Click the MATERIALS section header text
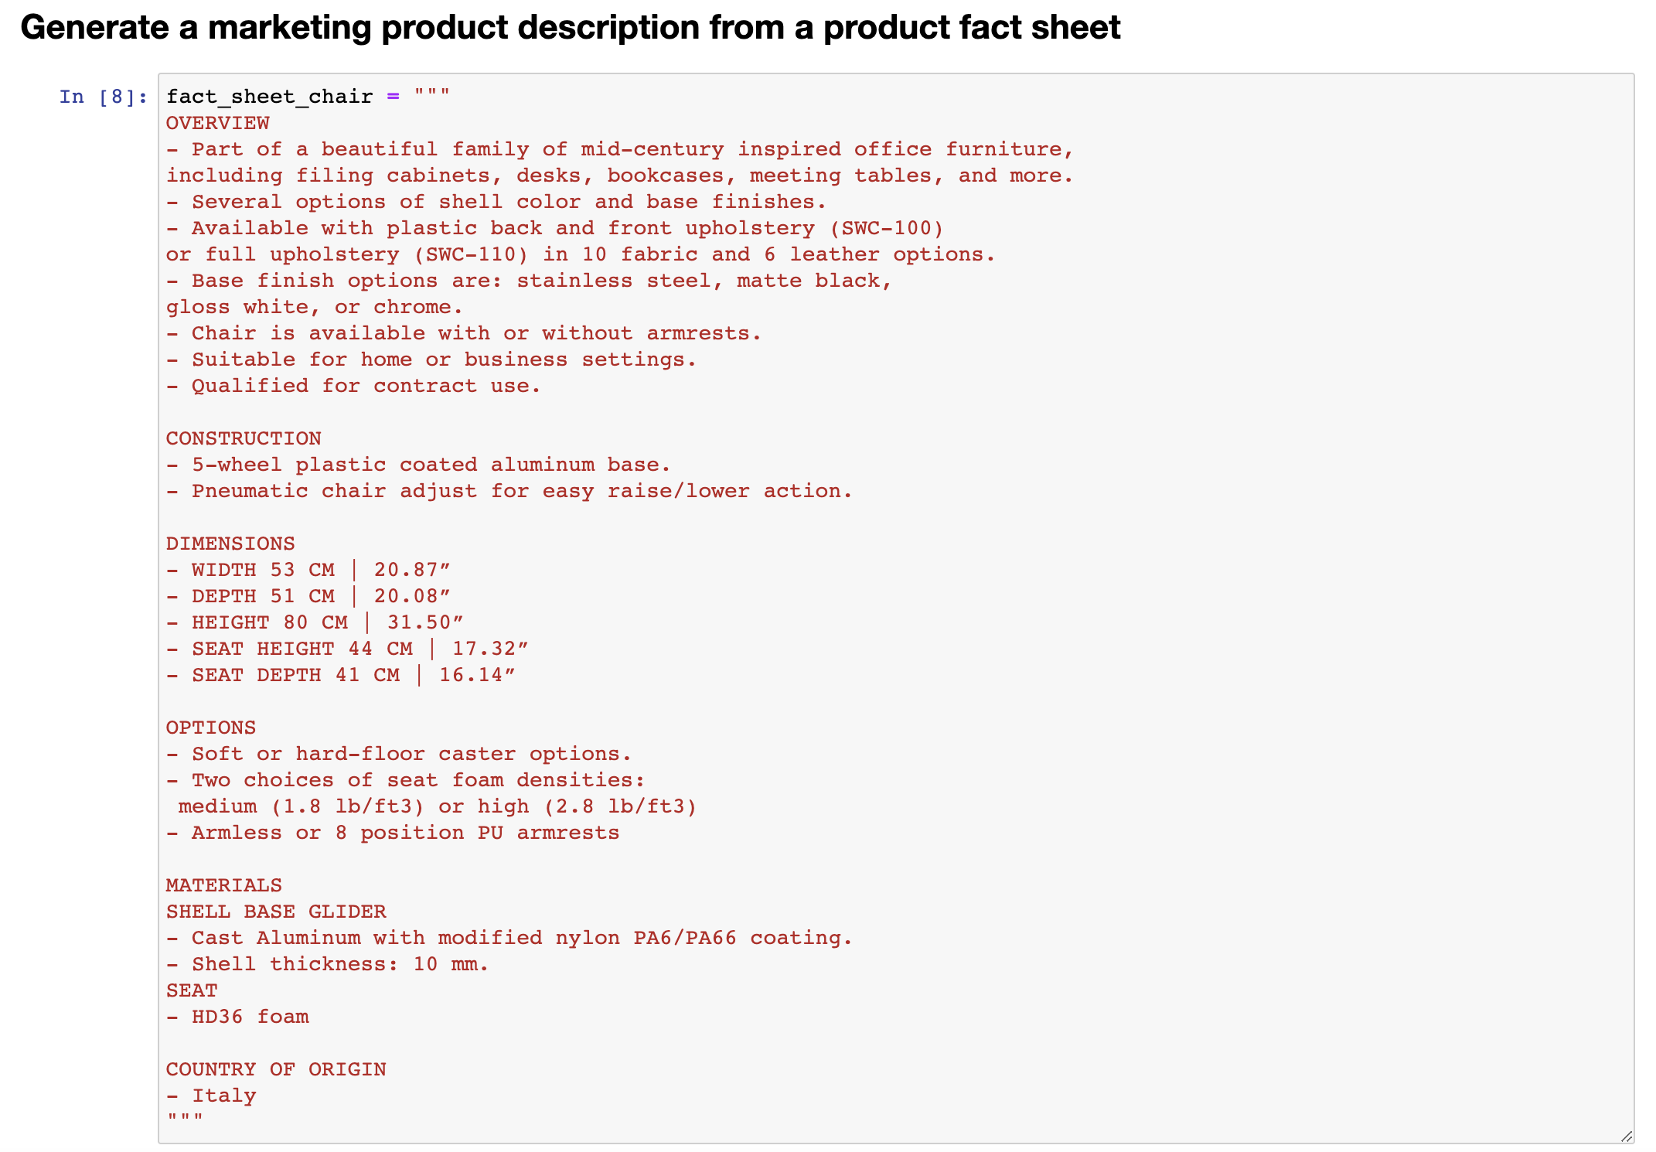The width and height of the screenshot is (1656, 1152). click(x=223, y=885)
